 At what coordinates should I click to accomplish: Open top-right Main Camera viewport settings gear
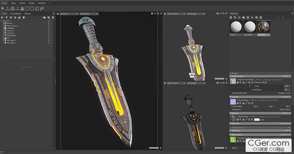[x=217, y=13]
